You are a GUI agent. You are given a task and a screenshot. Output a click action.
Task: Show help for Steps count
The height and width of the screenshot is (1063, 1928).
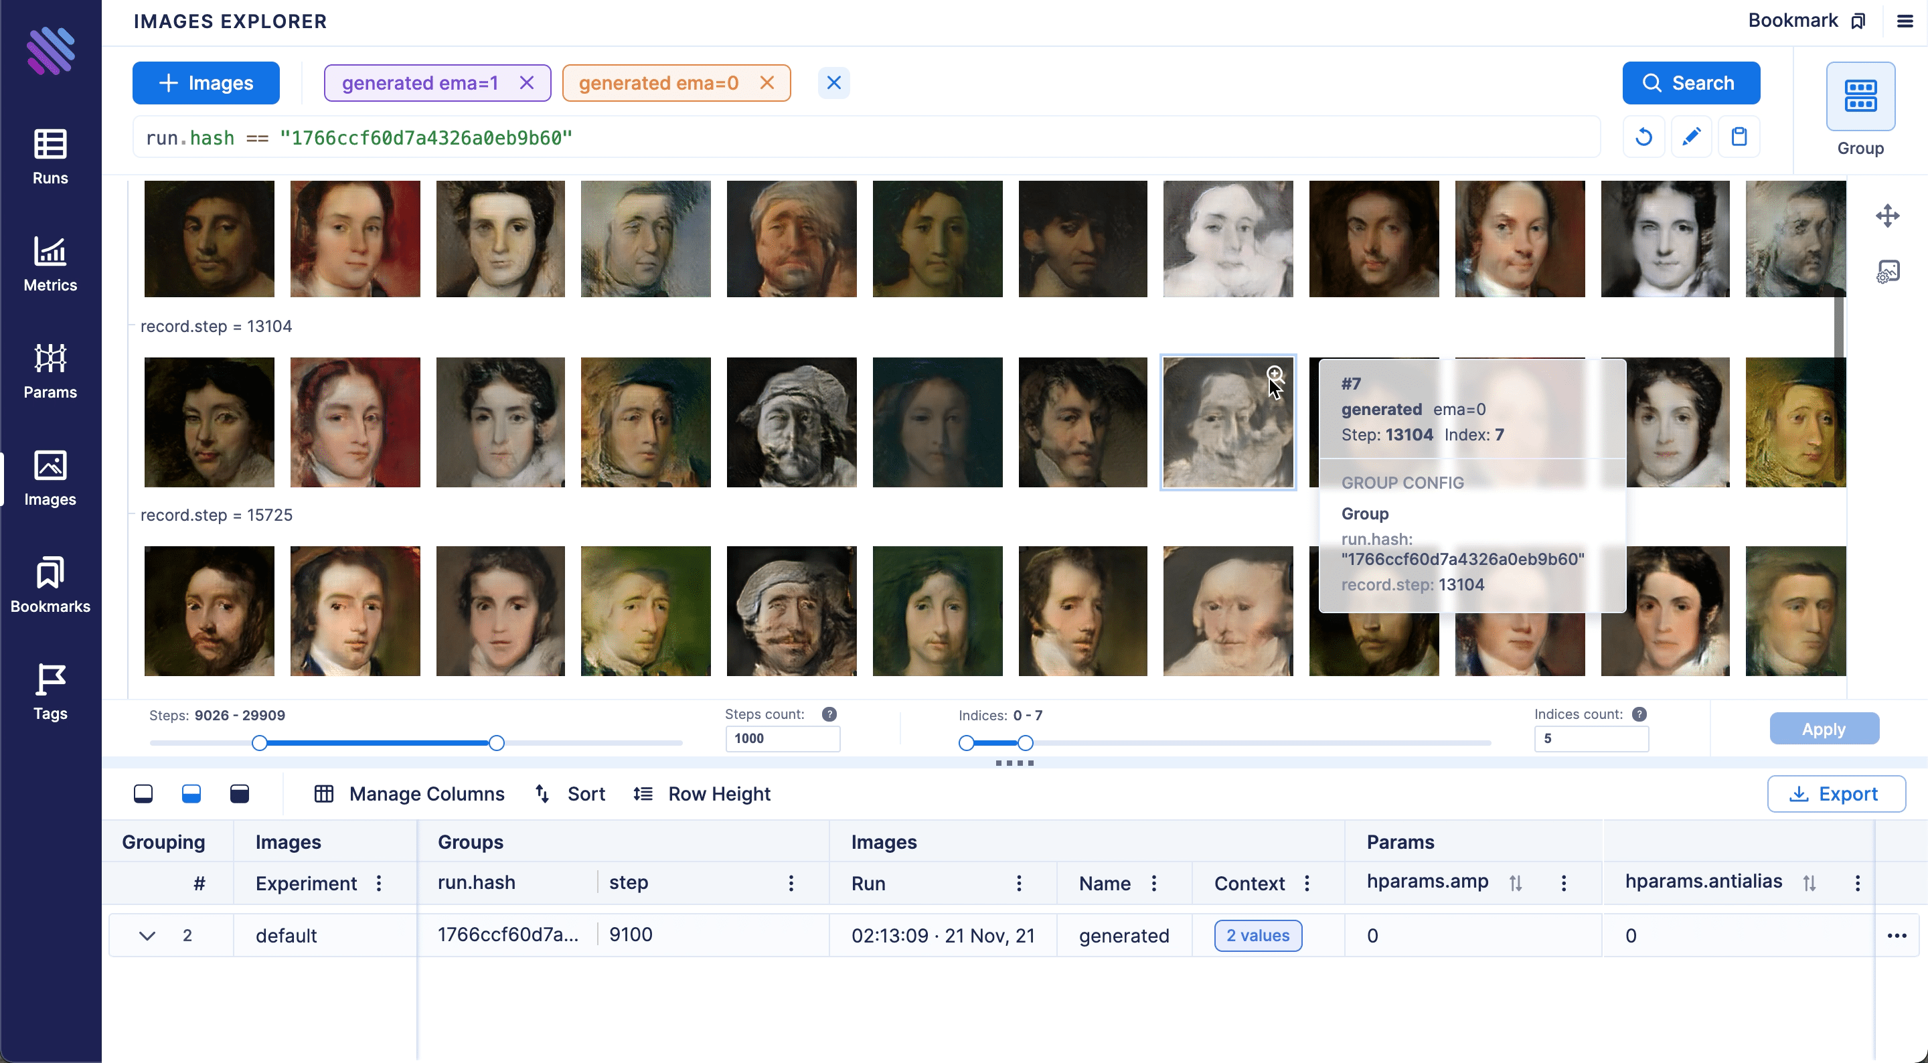point(829,714)
